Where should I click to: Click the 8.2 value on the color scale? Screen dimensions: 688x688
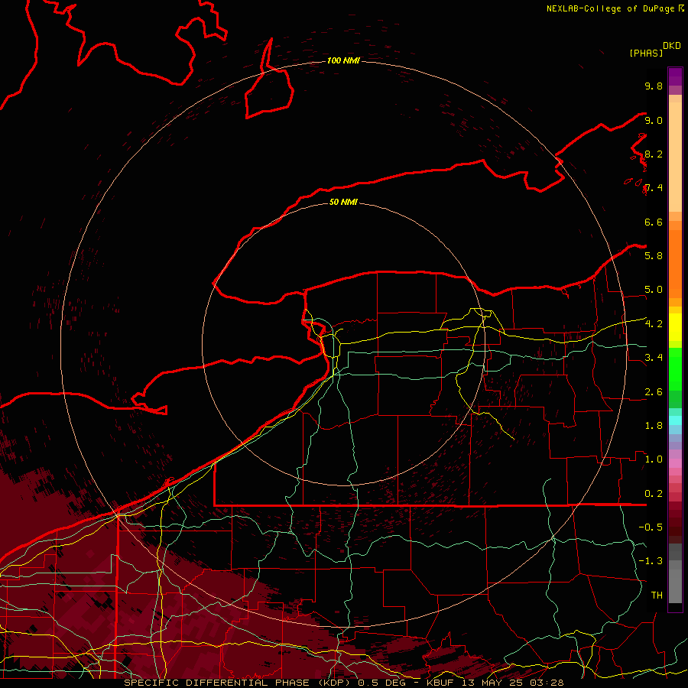(654, 154)
